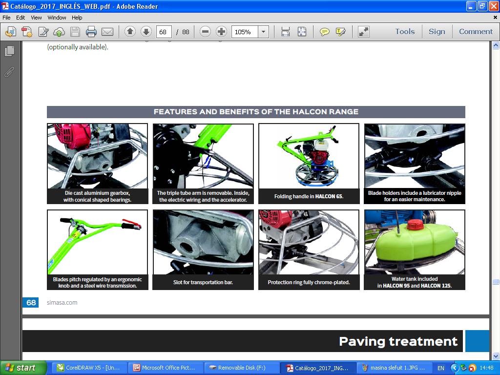500x375 pixels.
Task: Expand hidden system tray icons arrow
Action: point(454,368)
